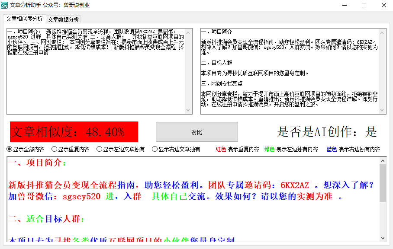The image size is (393, 249).
Task: Click inside the left article text area
Action: [x=95, y=69]
